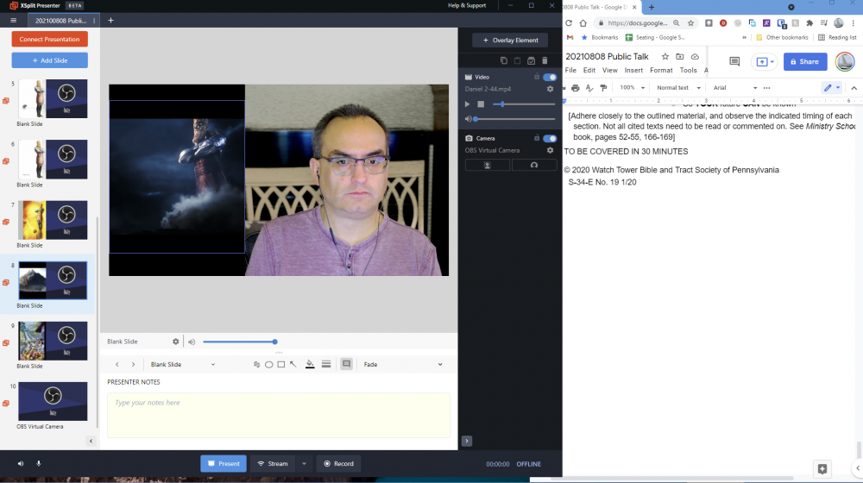Image resolution: width=863 pixels, height=483 pixels.
Task: Mute the speaker icon in bottom bar
Action: (21, 464)
